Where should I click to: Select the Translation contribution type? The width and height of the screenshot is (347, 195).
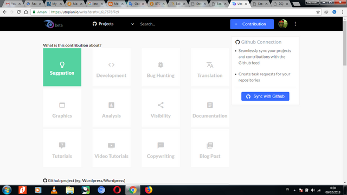210,67
